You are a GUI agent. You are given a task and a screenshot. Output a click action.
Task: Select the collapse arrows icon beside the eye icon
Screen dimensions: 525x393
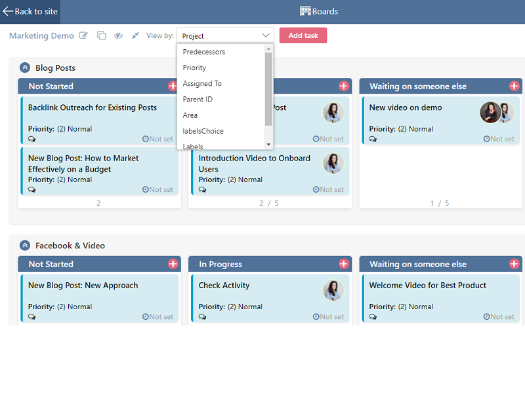click(x=135, y=35)
